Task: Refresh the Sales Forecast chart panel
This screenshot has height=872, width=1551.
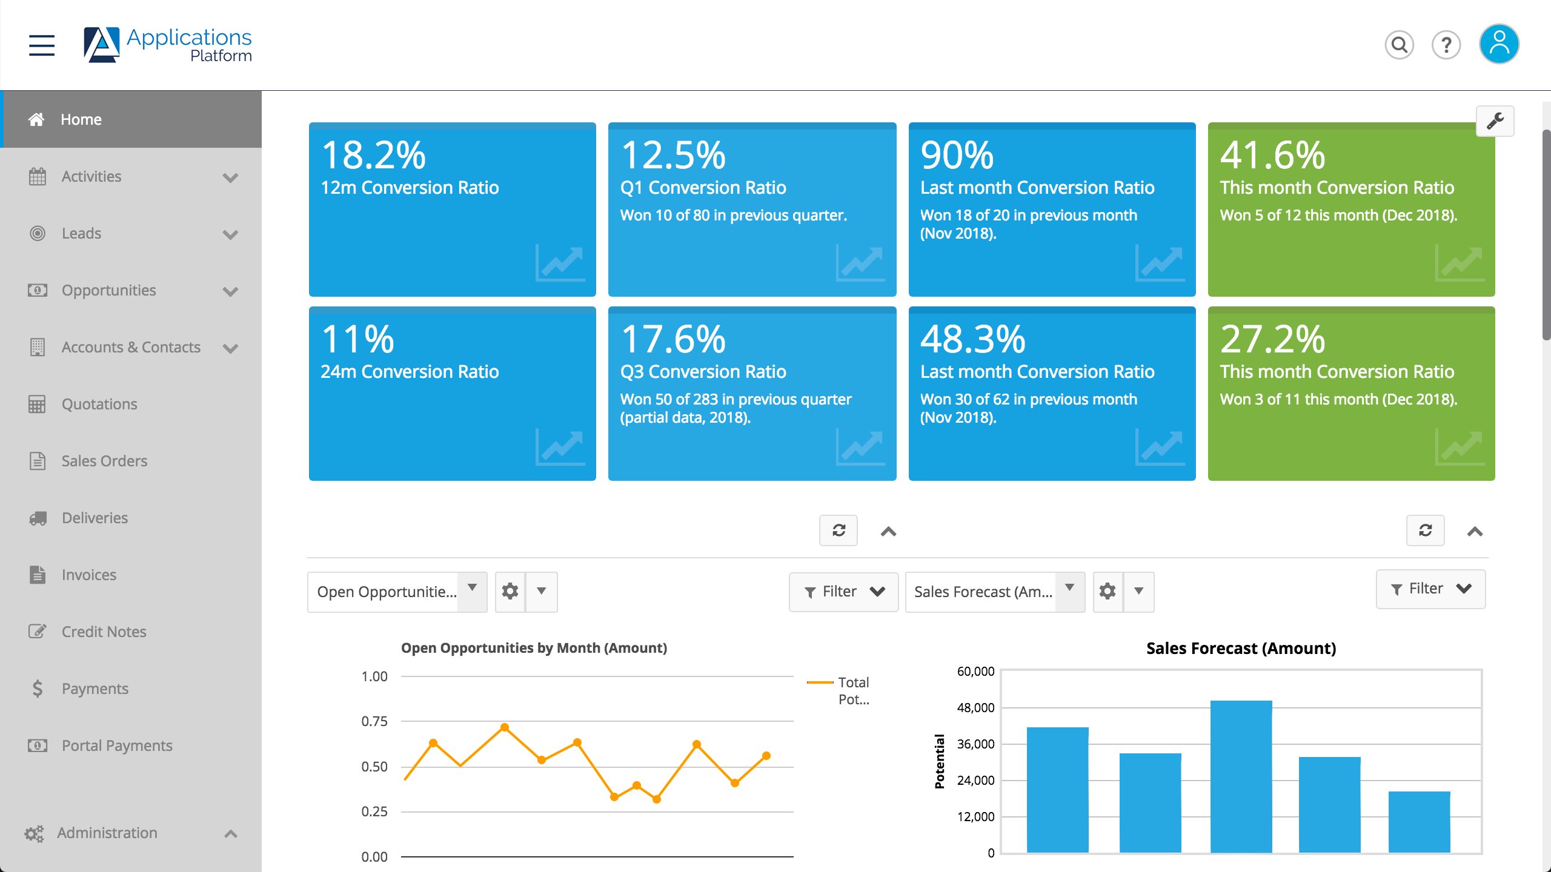Action: coord(1425,530)
